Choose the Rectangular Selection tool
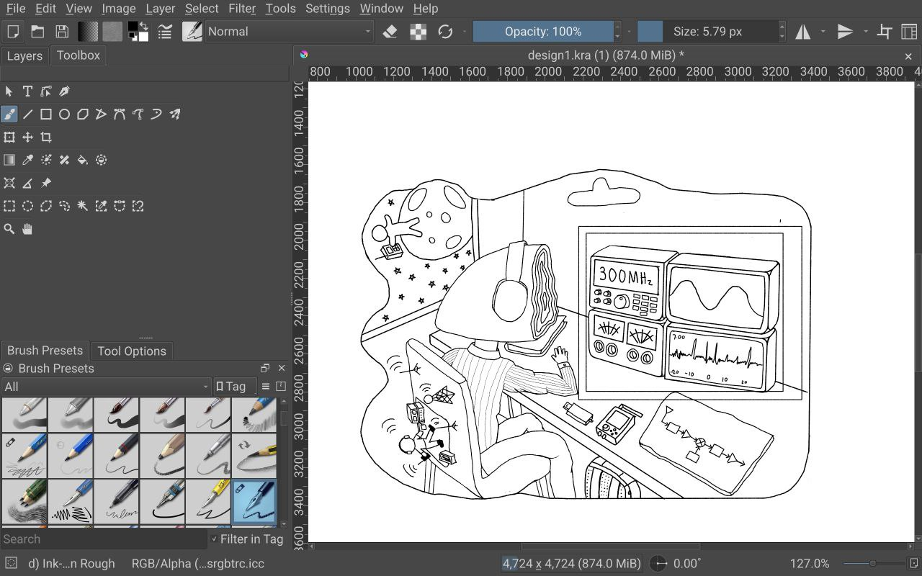The image size is (922, 576). (9, 206)
